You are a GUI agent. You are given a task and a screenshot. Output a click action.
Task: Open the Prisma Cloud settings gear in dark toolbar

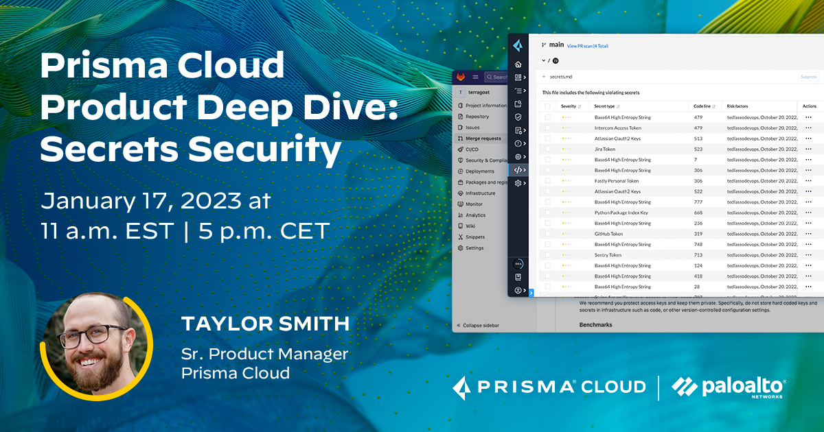[x=517, y=183]
